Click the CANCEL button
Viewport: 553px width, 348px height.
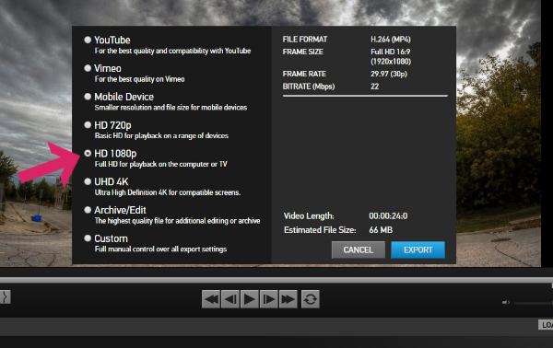pos(359,249)
